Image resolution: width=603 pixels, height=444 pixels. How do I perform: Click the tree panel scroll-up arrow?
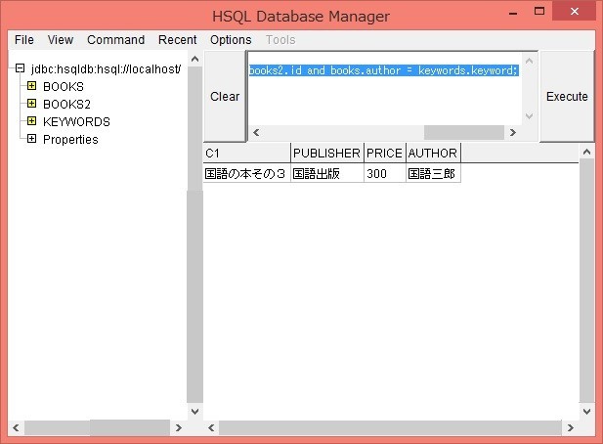[195, 59]
